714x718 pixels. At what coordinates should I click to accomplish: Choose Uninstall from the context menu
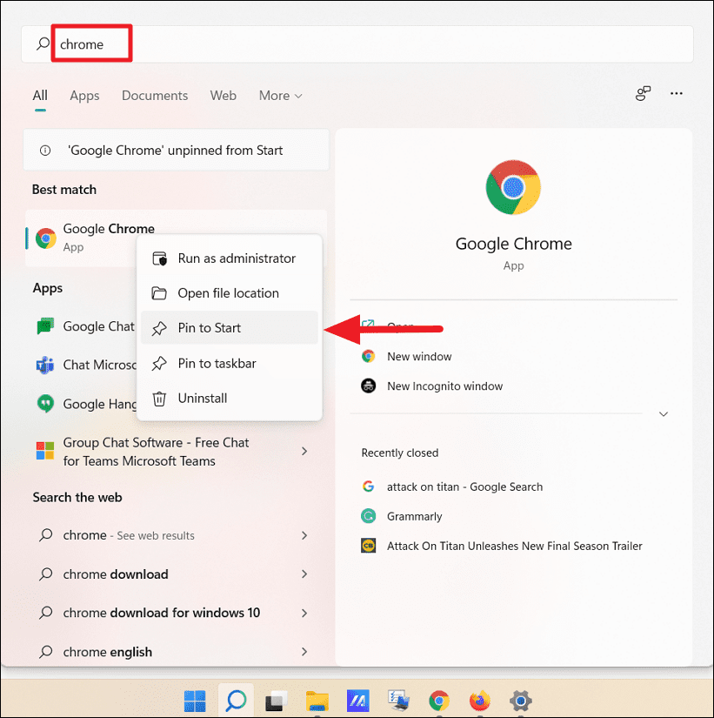pos(230,399)
